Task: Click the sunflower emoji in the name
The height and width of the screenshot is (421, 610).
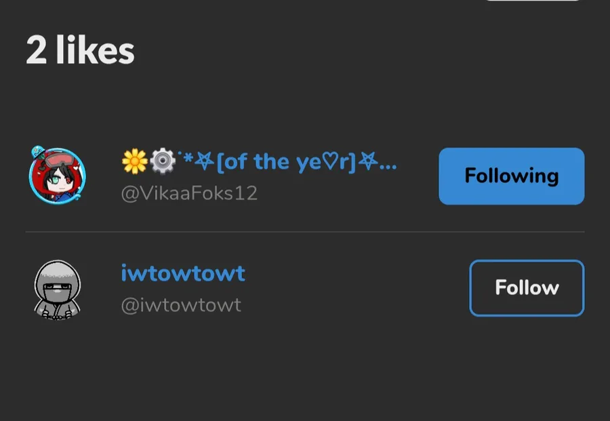Action: click(135, 161)
